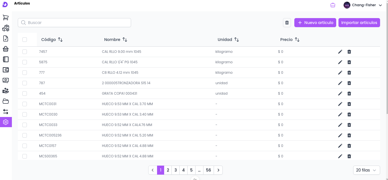Click the settings gear sidebar icon
The image size is (388, 180).
coord(6,122)
